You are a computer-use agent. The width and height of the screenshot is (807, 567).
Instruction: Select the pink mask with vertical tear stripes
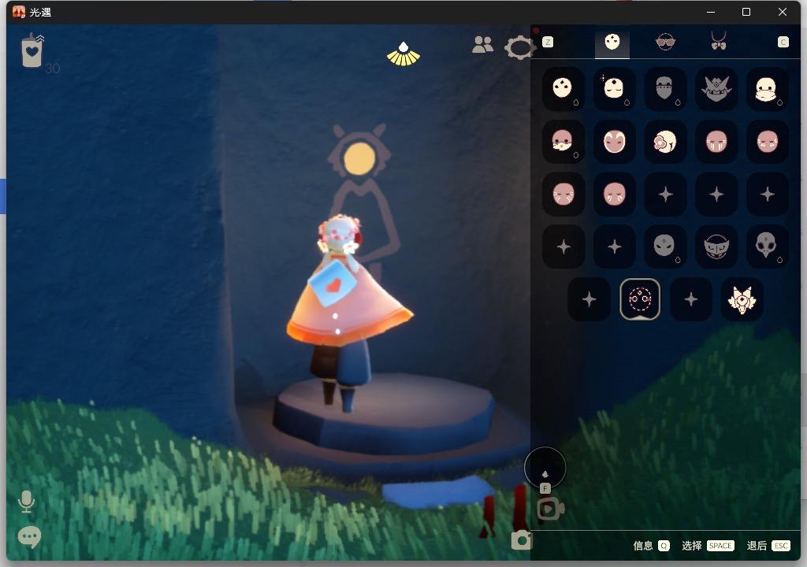pos(716,142)
